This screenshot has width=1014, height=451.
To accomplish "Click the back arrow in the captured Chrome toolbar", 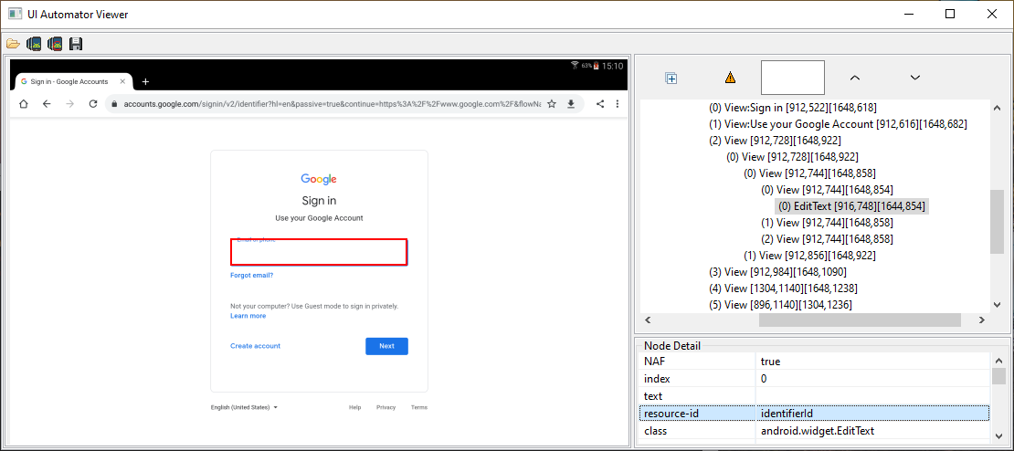I will (x=47, y=103).
